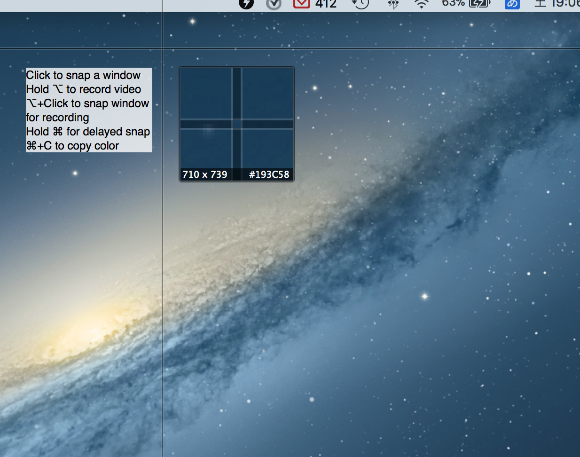This screenshot has height=457, width=580.
Task: Click the "Click to snap a window" hint
Action: coord(83,75)
